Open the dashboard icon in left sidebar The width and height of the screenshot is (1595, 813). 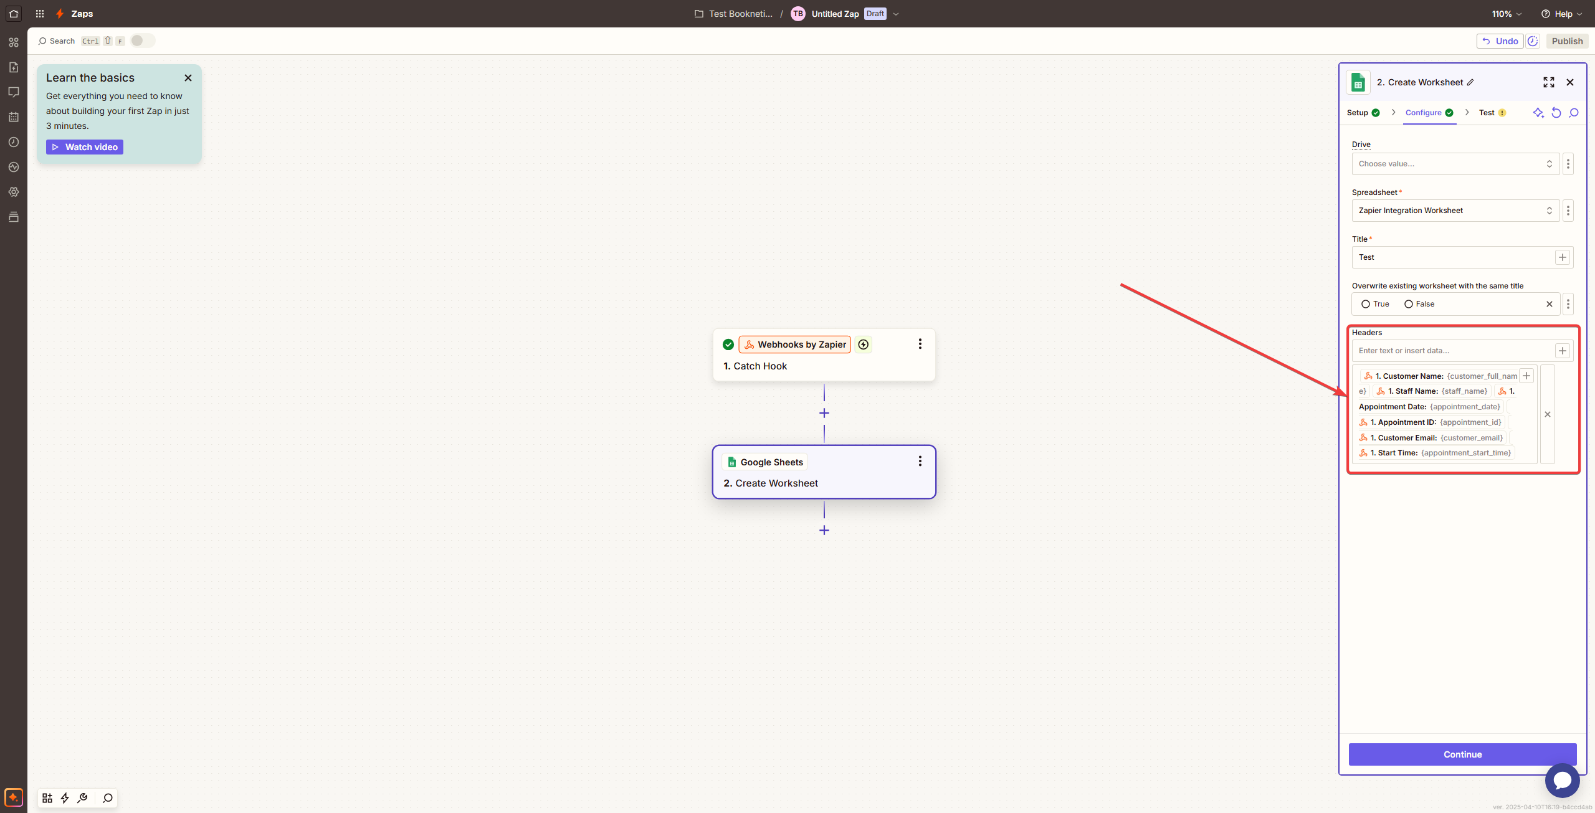point(14,42)
